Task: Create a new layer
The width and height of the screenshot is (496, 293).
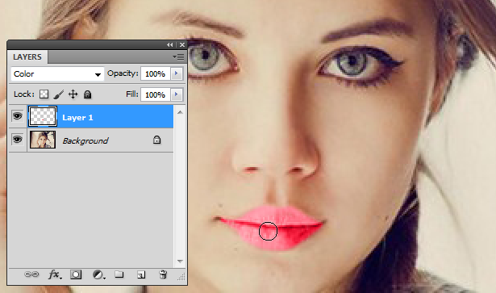Action: pyautogui.click(x=141, y=274)
